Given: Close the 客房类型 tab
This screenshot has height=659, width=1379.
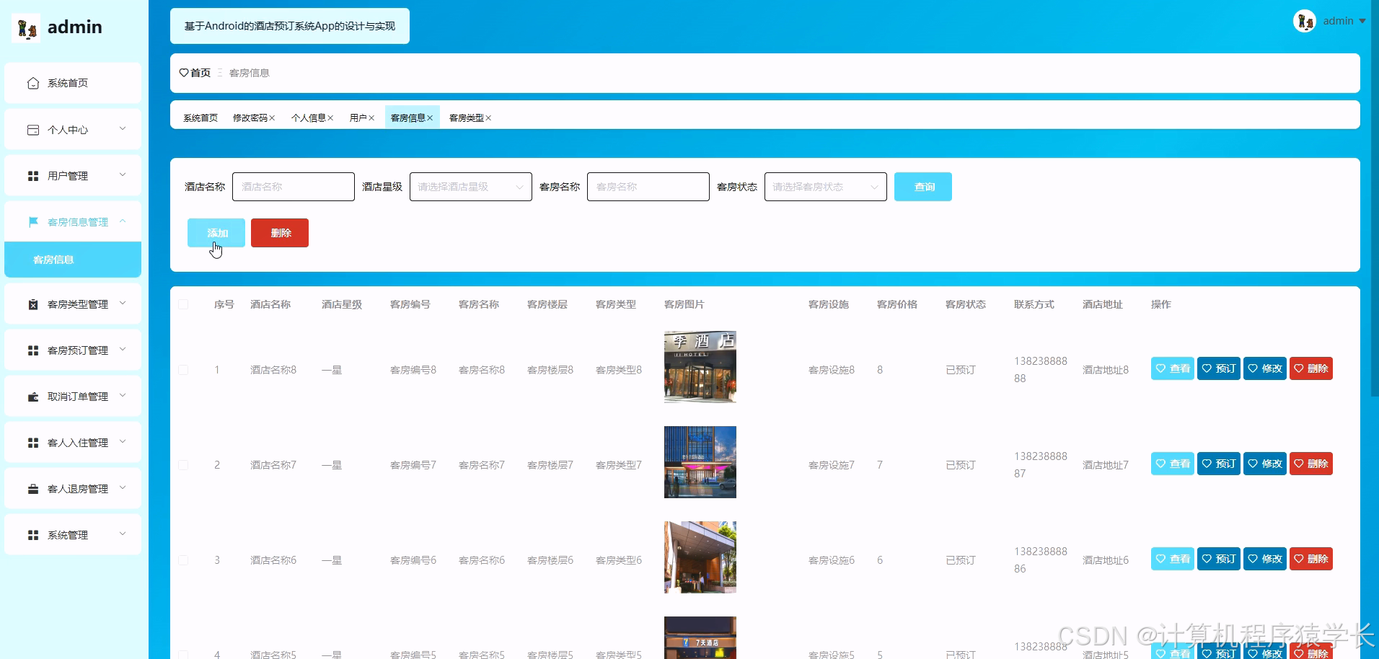Looking at the screenshot, I should (488, 118).
